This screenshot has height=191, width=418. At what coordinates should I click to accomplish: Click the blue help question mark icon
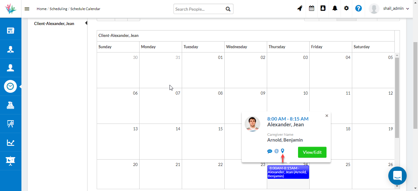[358, 9]
